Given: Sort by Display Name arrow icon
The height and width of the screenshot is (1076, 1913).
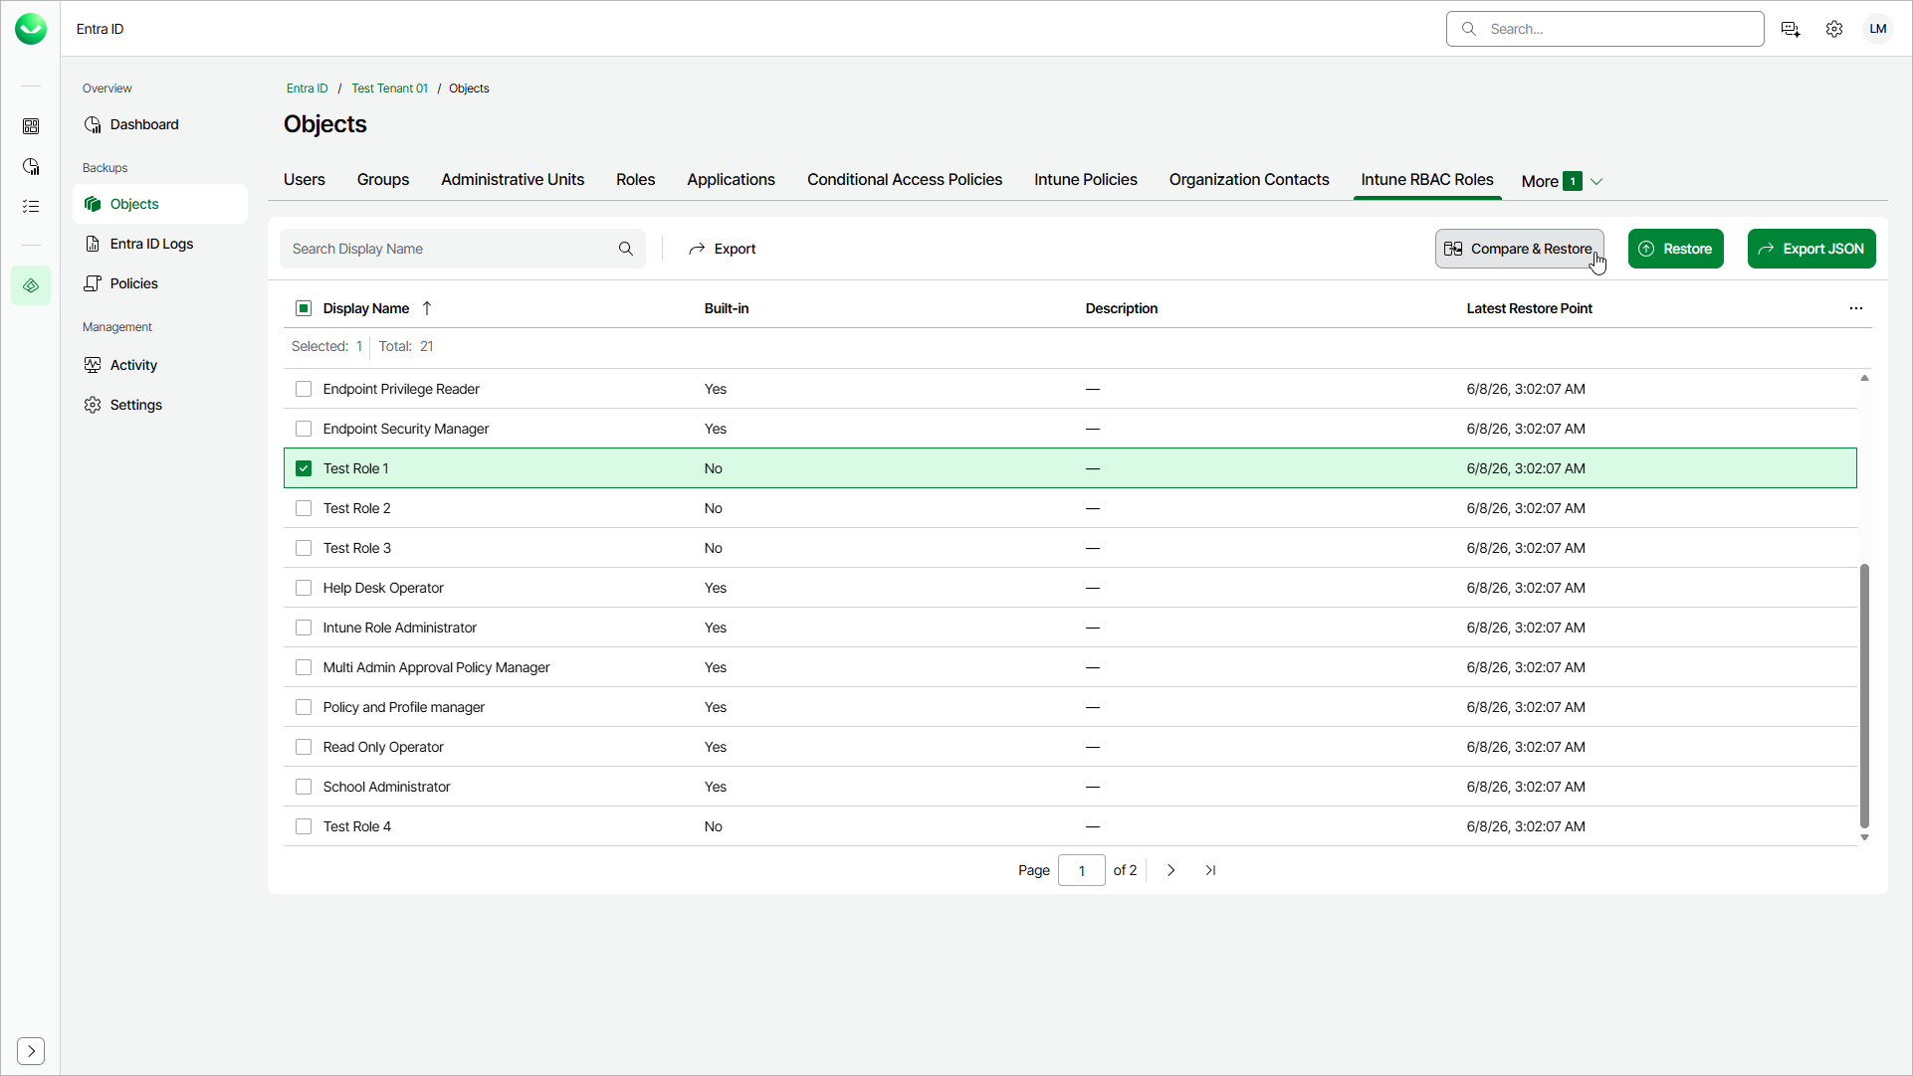Looking at the screenshot, I should pos(427,308).
